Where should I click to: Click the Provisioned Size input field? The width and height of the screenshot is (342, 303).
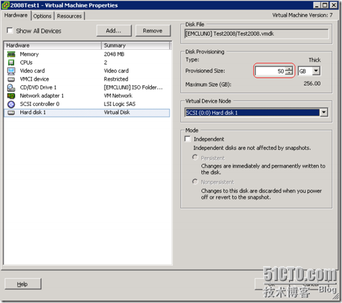click(270, 71)
